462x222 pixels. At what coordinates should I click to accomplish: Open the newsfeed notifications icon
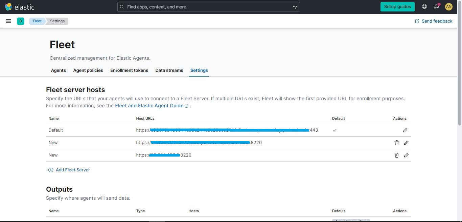(437, 6)
